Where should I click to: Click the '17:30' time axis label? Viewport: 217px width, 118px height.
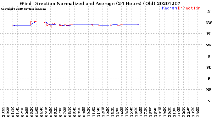coord(146,112)
